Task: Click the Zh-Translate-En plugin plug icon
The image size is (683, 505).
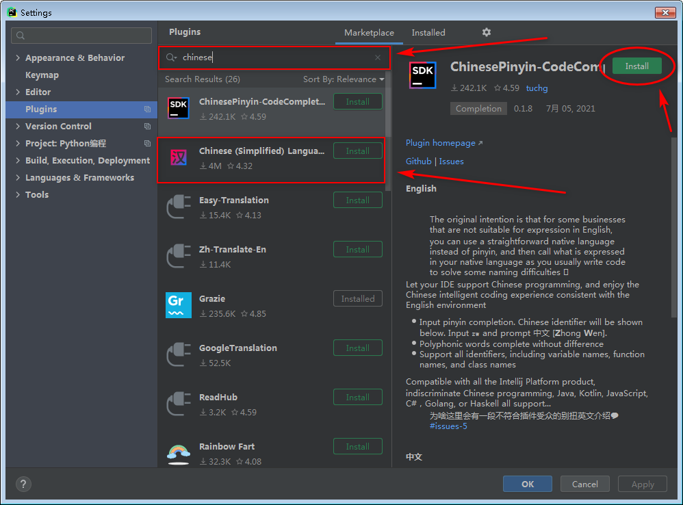Action: 179,255
